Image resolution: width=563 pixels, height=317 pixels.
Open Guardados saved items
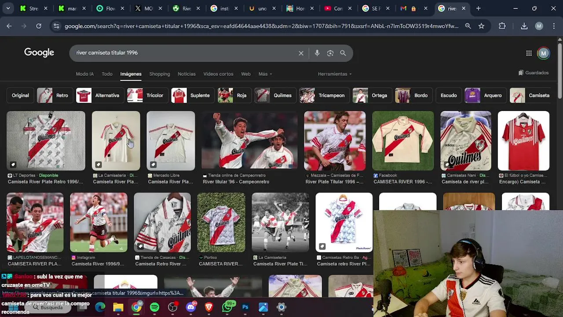[x=534, y=73]
